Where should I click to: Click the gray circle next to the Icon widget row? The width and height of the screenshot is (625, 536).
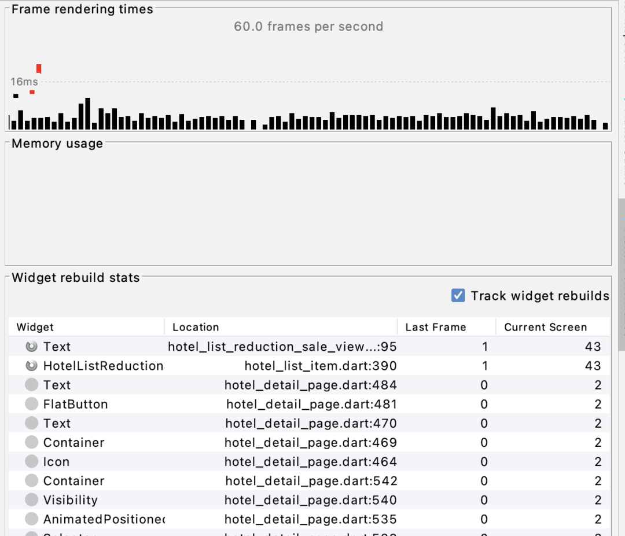pos(32,462)
